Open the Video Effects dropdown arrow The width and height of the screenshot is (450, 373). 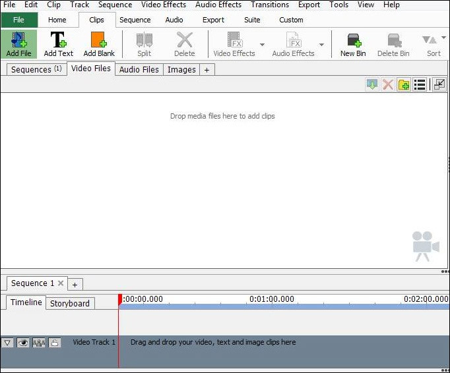coord(263,45)
